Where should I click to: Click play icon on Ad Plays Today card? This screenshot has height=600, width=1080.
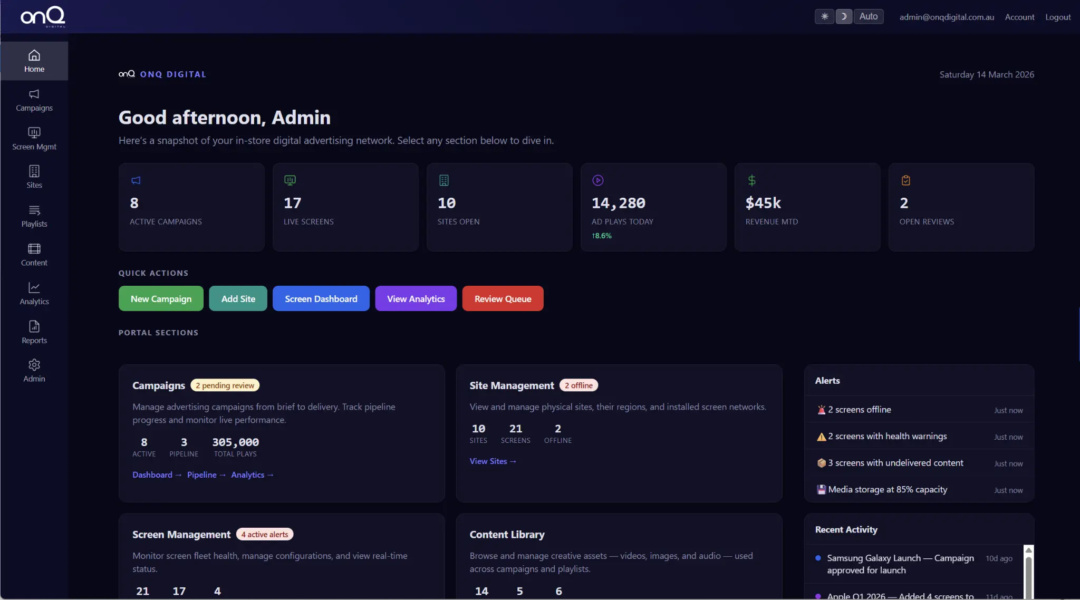(597, 180)
